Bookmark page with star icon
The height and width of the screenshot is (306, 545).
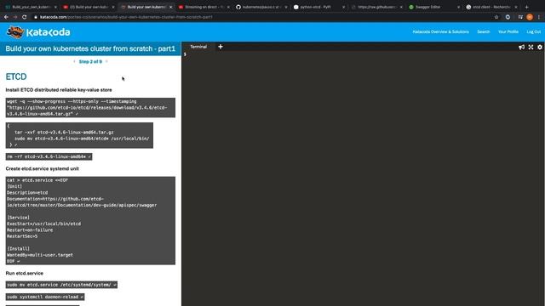coord(496,17)
